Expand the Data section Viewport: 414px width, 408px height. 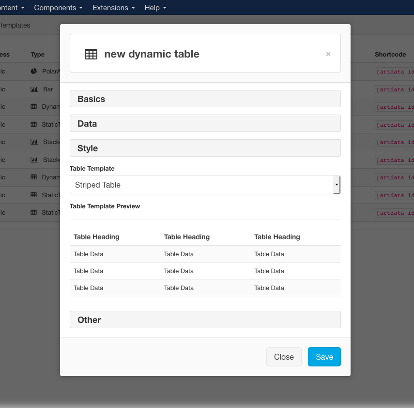click(205, 123)
